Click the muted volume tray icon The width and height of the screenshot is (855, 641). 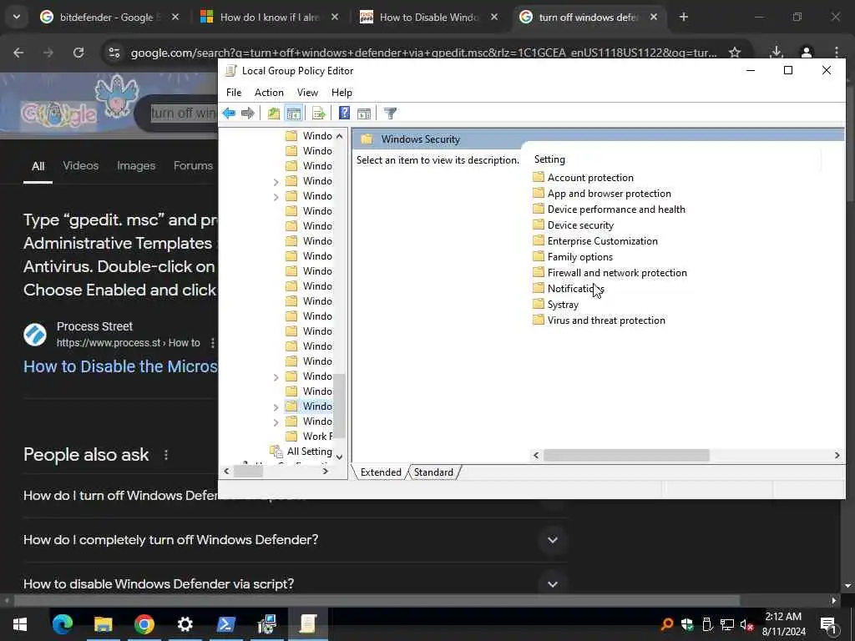point(746,624)
